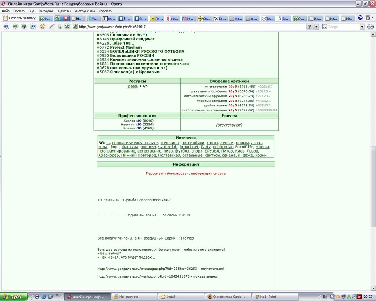The image size is (376, 301).
Task: Click the 'программирование' interest link
Action: (x=116, y=151)
